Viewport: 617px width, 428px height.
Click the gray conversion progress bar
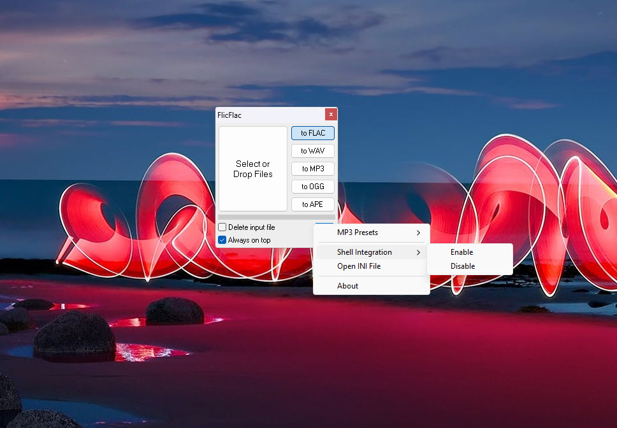pyautogui.click(x=277, y=217)
